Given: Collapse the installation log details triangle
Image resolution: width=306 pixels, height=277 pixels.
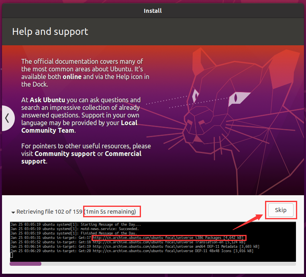Looking at the screenshot, I should pos(13,212).
